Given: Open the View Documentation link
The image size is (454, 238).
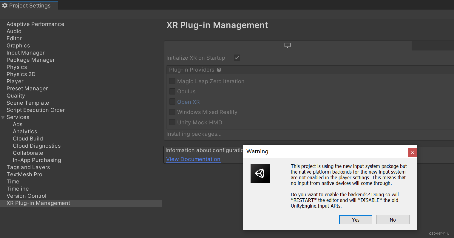Looking at the screenshot, I should click(193, 159).
